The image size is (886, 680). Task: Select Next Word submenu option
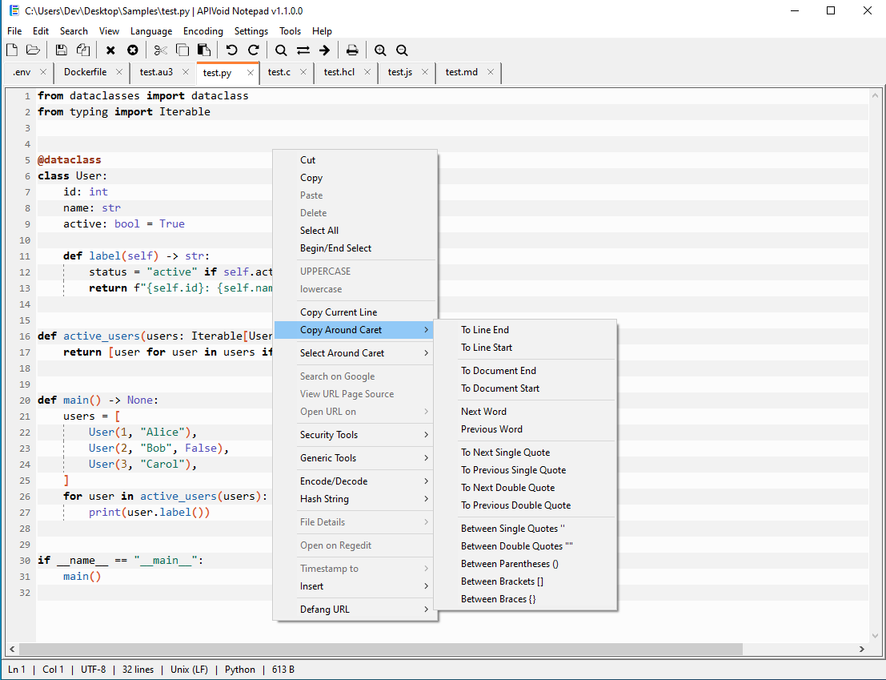pyautogui.click(x=525, y=412)
